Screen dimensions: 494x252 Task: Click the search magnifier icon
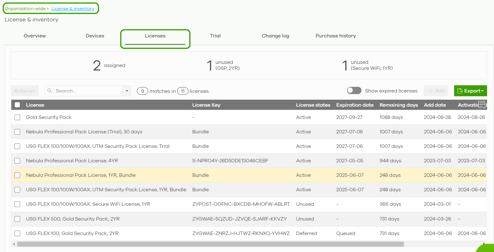[50, 91]
